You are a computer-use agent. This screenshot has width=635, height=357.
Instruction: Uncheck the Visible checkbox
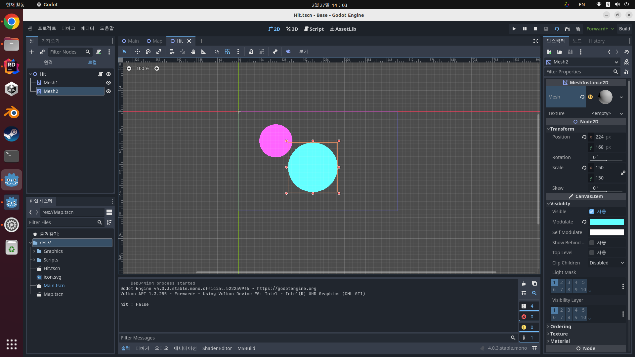coord(592,212)
